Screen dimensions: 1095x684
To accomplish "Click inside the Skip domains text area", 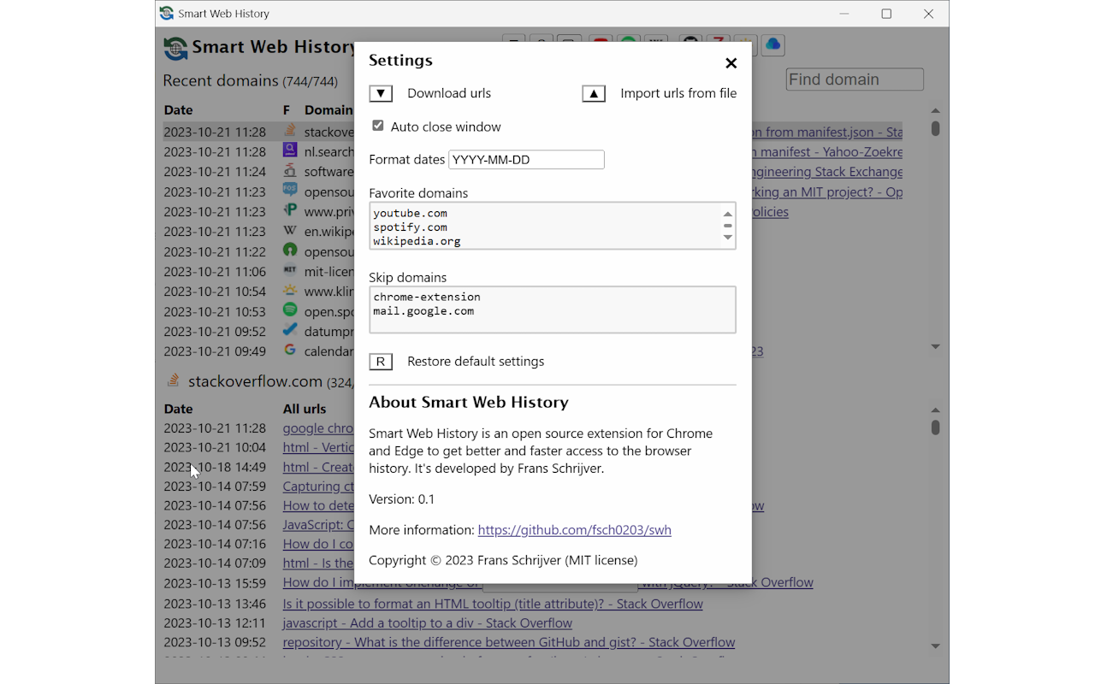I will click(x=553, y=309).
